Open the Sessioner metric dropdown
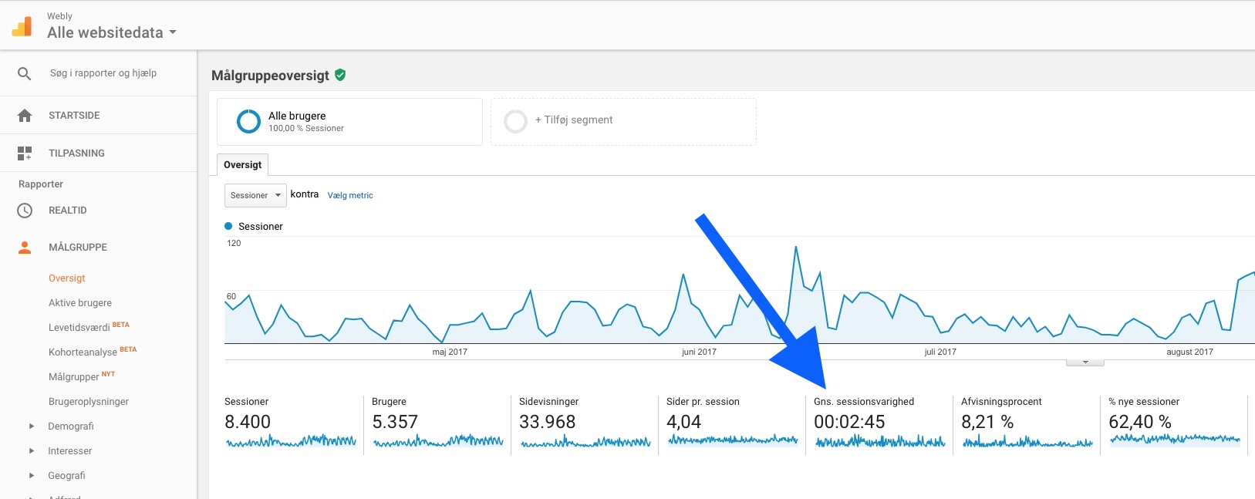This screenshot has height=499, width=1255. pos(255,195)
